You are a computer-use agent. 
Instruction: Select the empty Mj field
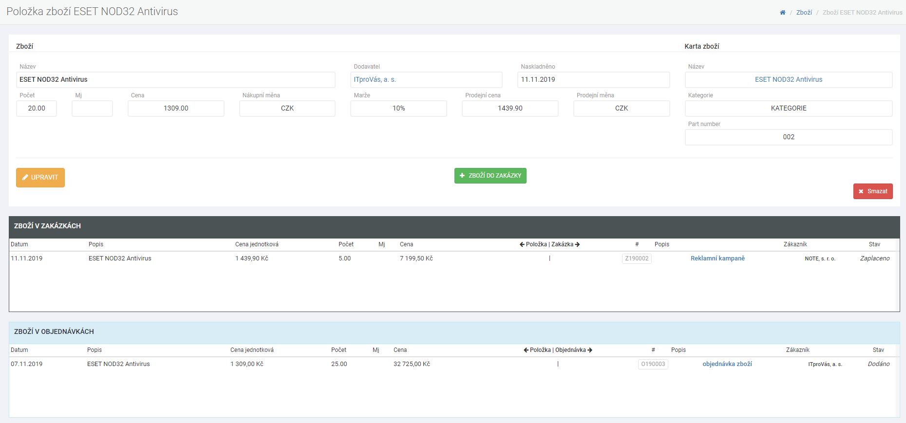click(92, 109)
